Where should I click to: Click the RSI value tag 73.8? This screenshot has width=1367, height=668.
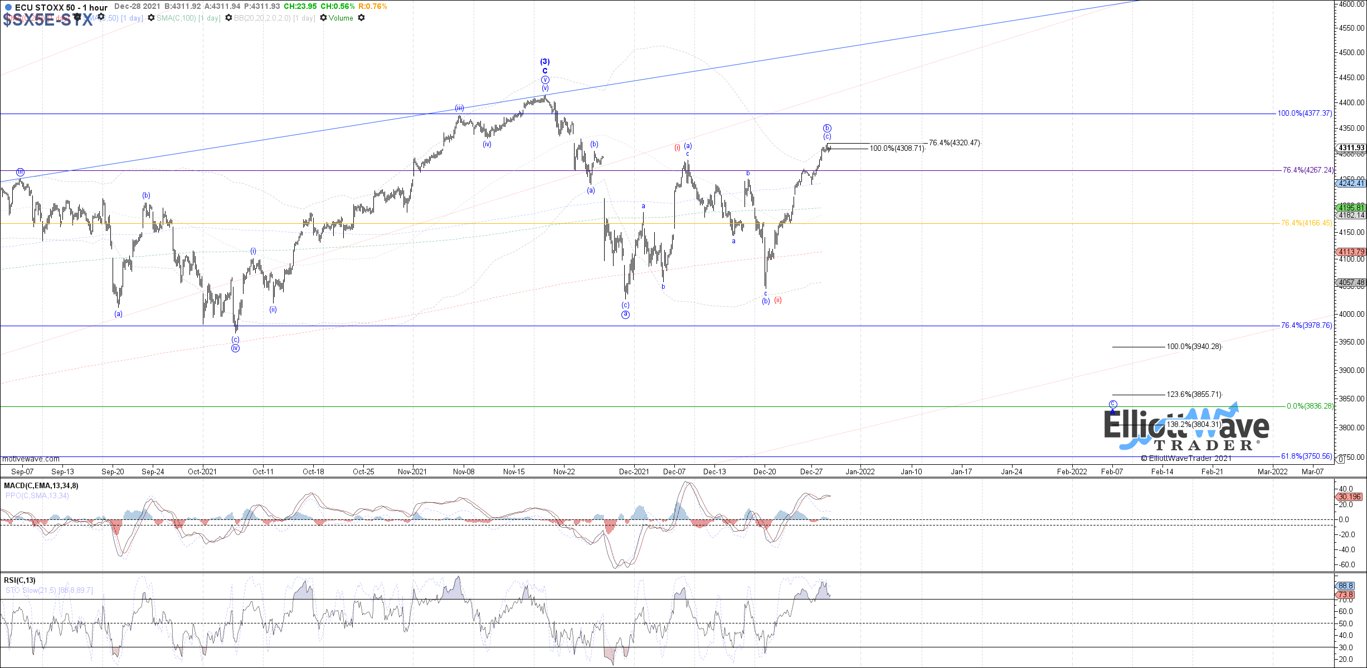pyautogui.click(x=1346, y=595)
